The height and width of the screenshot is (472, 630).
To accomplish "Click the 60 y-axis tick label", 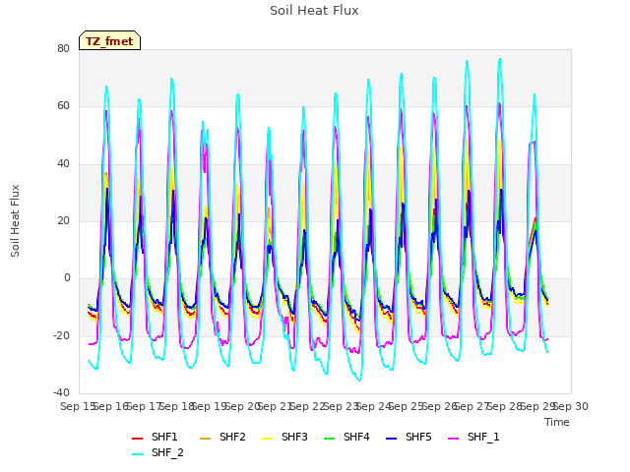I will 63,106.
